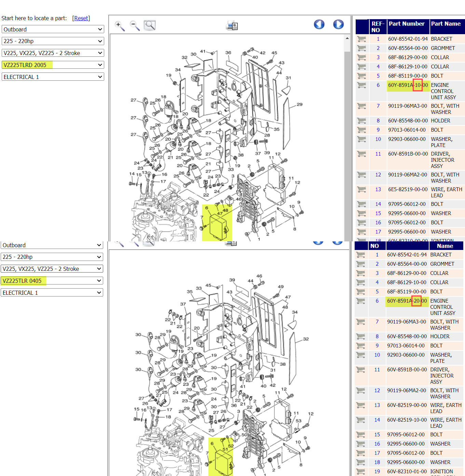Select part number 60Y-8591A-10-00 text

(x=408, y=85)
